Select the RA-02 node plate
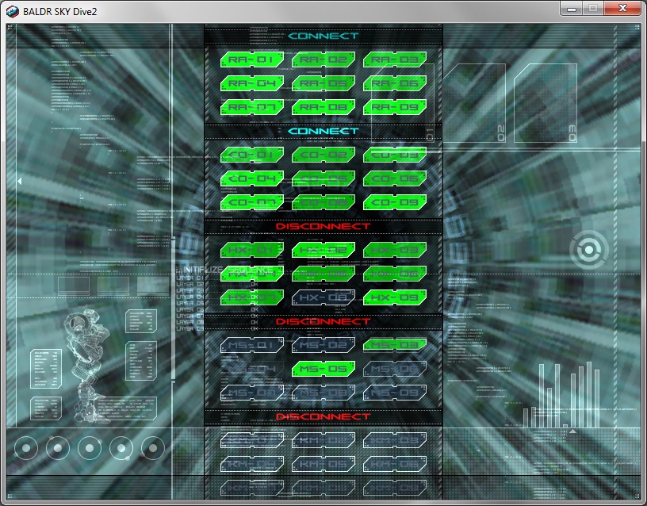Viewport: 647px width, 506px height. [323, 59]
